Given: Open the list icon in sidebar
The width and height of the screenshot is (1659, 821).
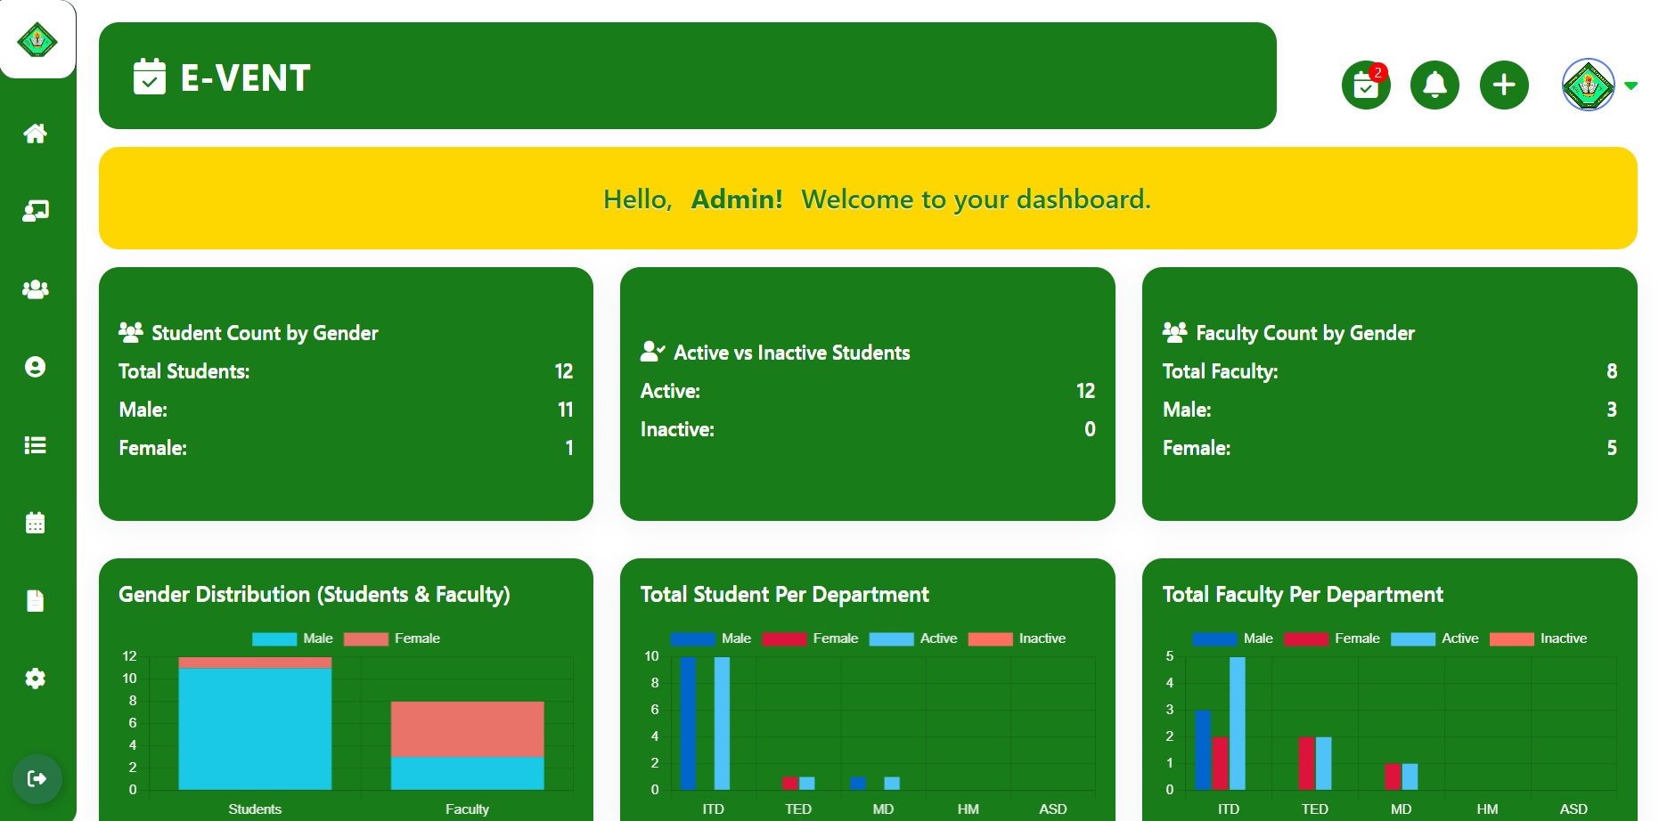Looking at the screenshot, I should pos(36,445).
